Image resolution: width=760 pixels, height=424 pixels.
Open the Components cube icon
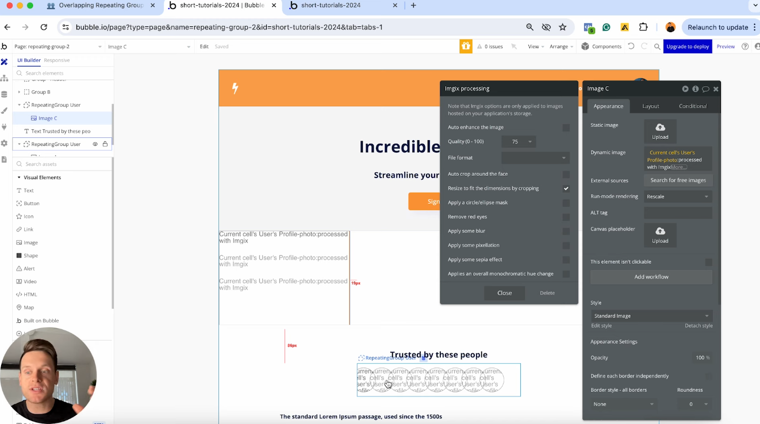[585, 47]
